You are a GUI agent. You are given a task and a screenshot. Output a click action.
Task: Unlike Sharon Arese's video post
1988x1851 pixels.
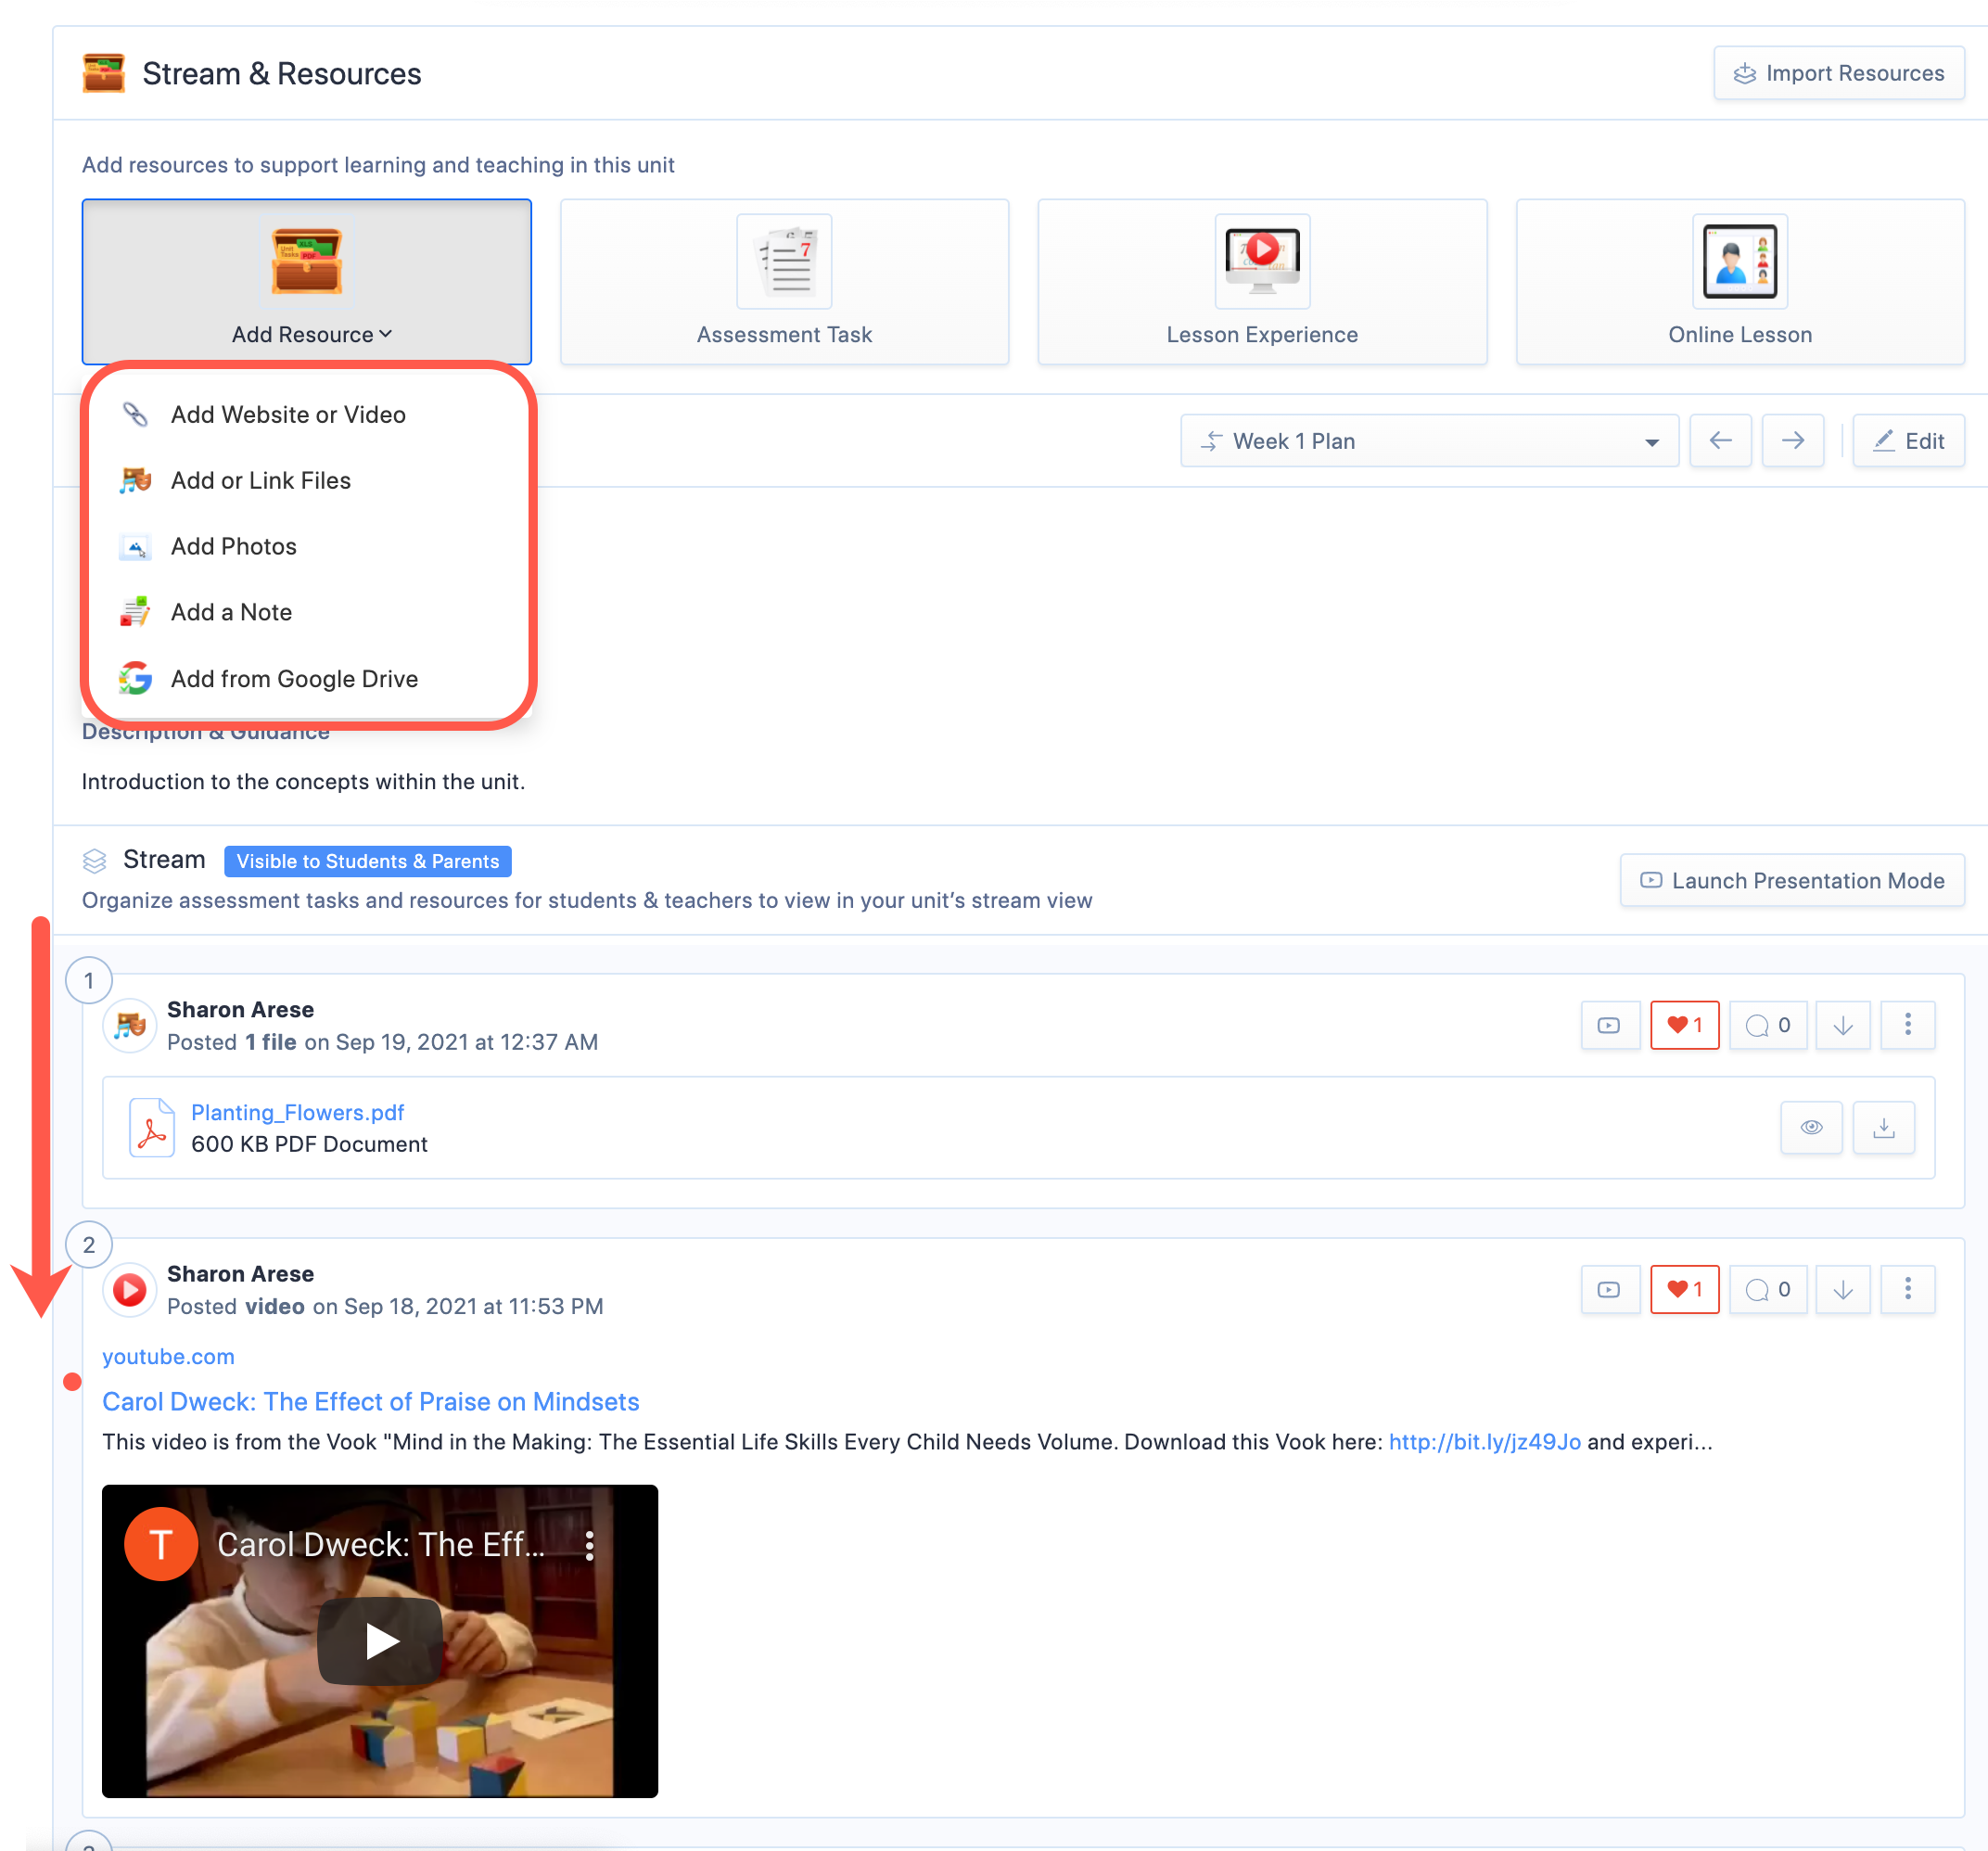(x=1684, y=1289)
